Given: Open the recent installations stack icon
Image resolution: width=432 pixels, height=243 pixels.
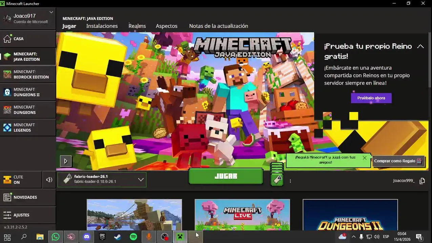Looking at the screenshot, I should click(277, 174).
